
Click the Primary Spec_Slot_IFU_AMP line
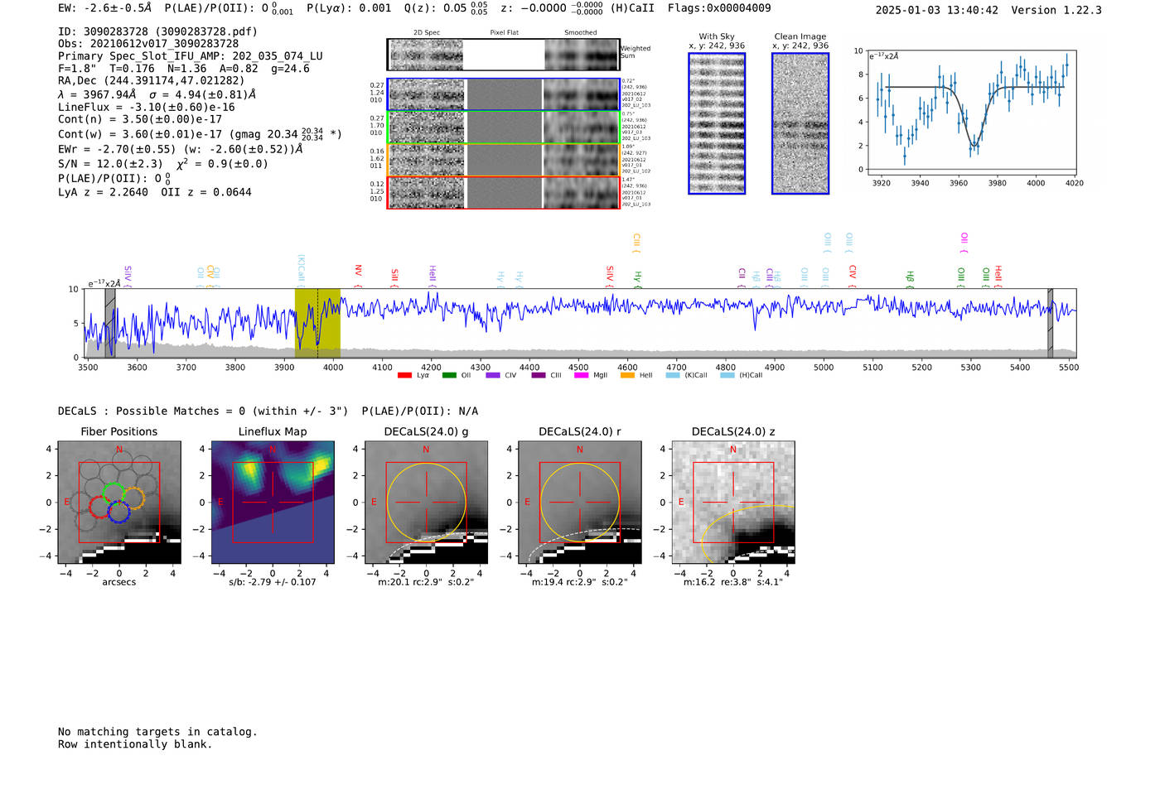[191, 56]
